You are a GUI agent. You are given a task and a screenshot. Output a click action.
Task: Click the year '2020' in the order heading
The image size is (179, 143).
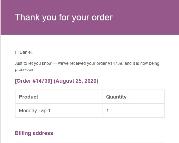91,81
